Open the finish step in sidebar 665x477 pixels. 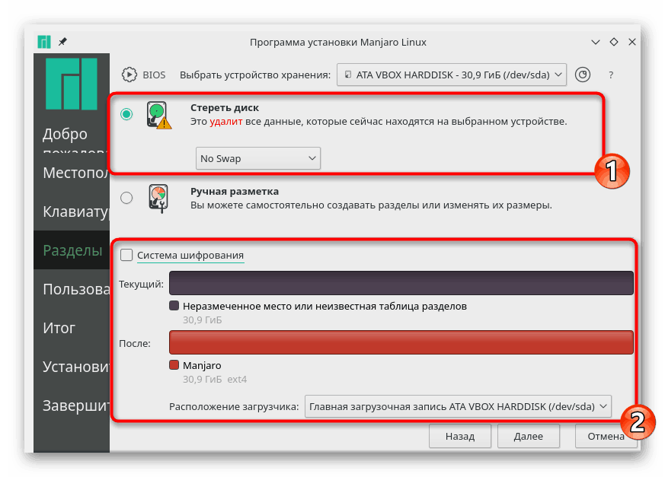(x=72, y=405)
